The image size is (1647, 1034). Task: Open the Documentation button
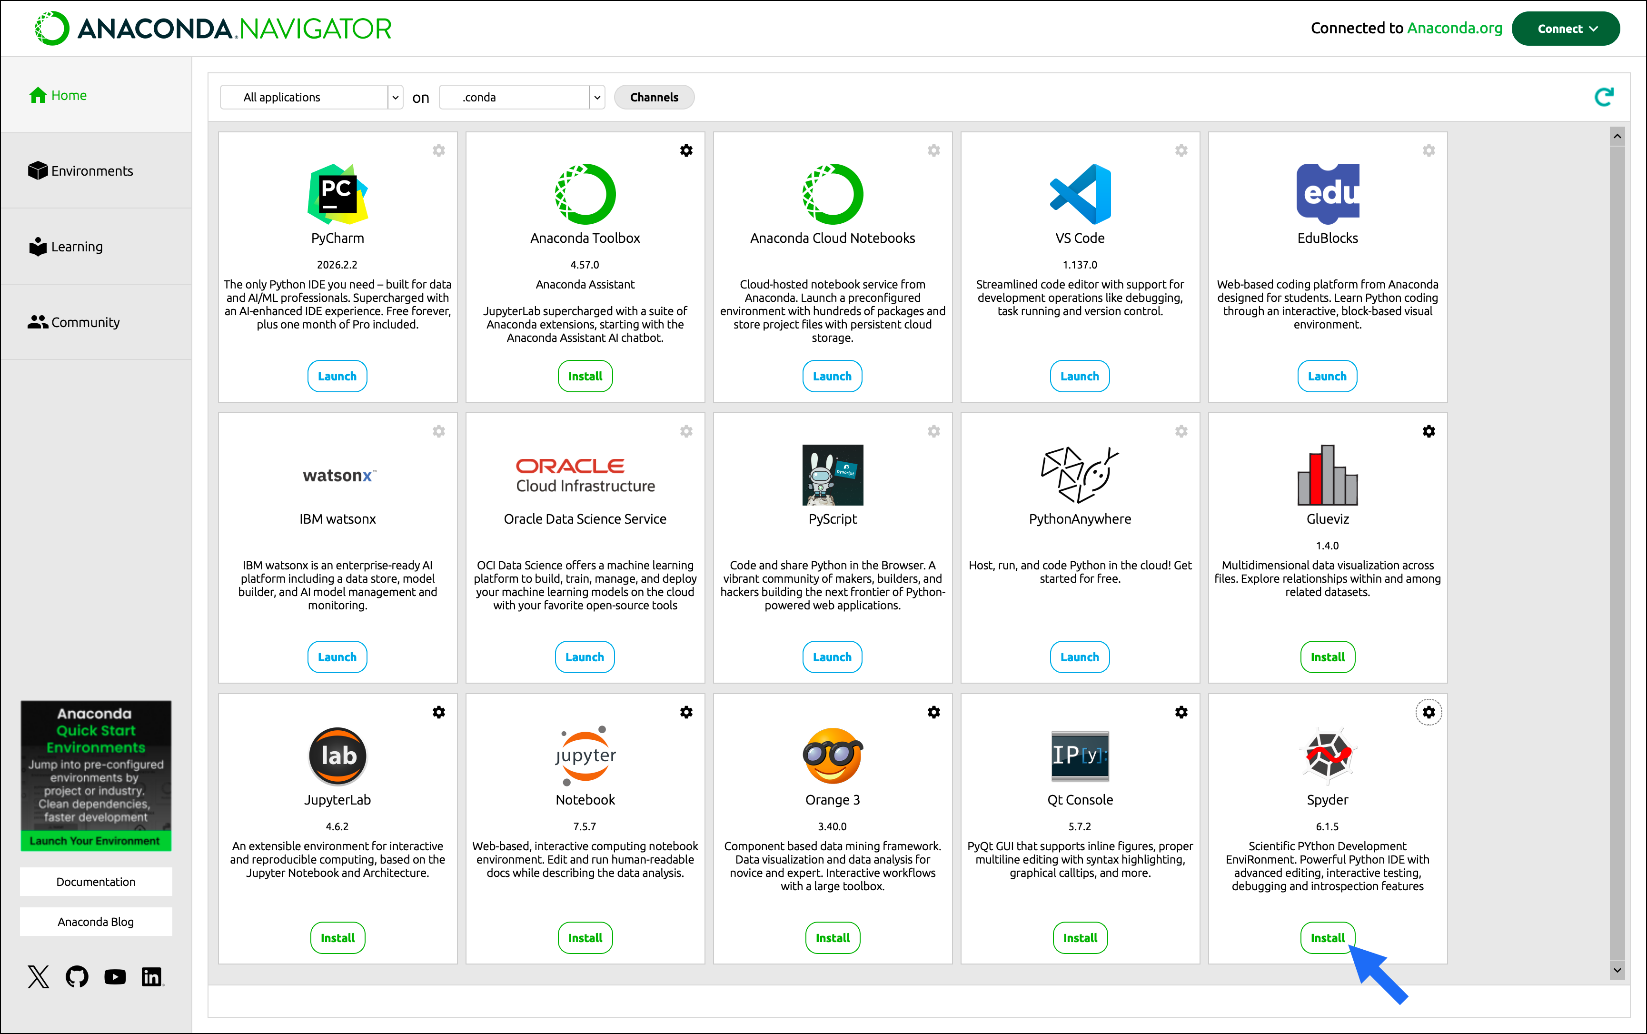click(96, 882)
